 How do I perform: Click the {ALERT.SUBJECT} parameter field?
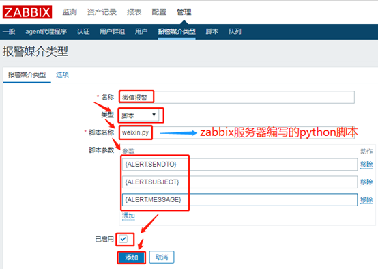[x=239, y=182]
